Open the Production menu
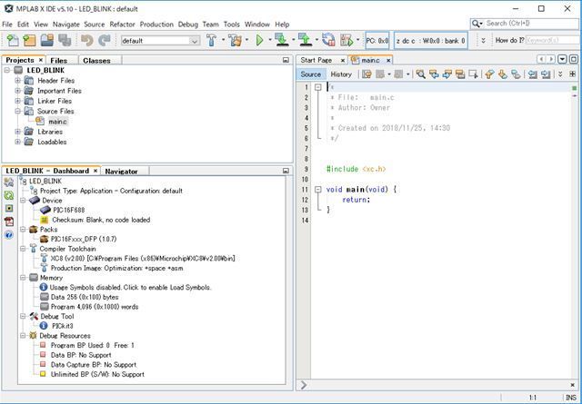Image resolution: width=582 pixels, height=404 pixels. [156, 25]
